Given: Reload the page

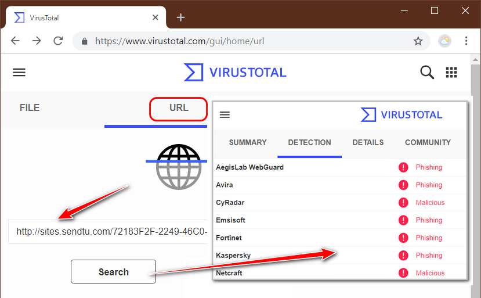Looking at the screenshot, I should [x=58, y=41].
